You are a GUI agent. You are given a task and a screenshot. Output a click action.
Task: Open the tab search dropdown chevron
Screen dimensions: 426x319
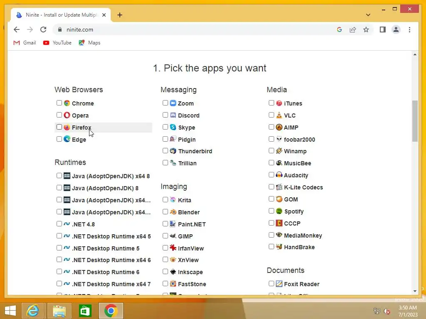tap(368, 15)
